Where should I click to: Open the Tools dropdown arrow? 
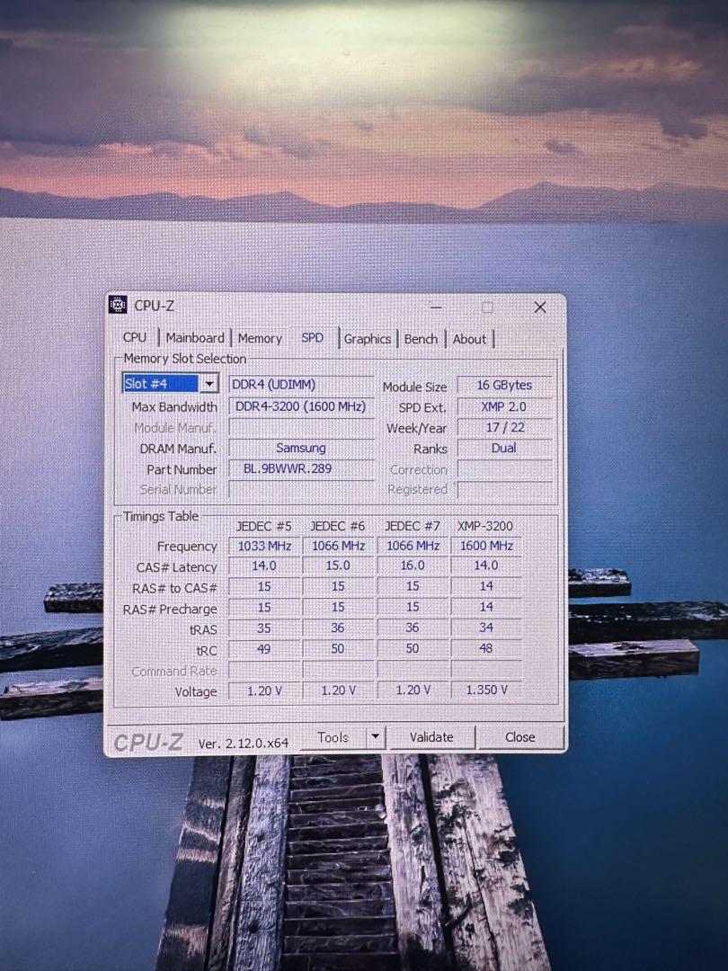point(375,737)
